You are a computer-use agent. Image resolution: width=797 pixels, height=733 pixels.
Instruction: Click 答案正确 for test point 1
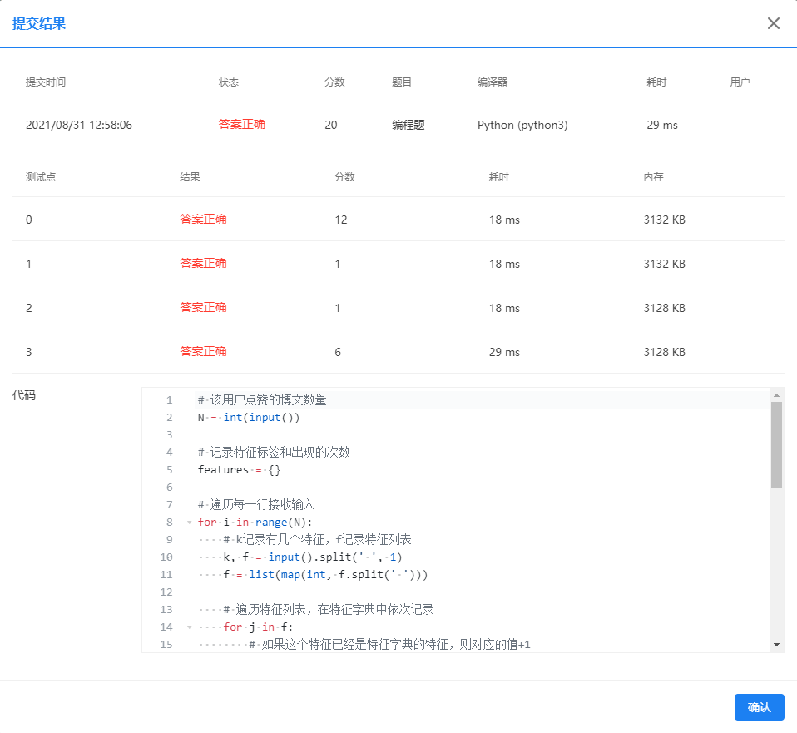click(x=203, y=263)
